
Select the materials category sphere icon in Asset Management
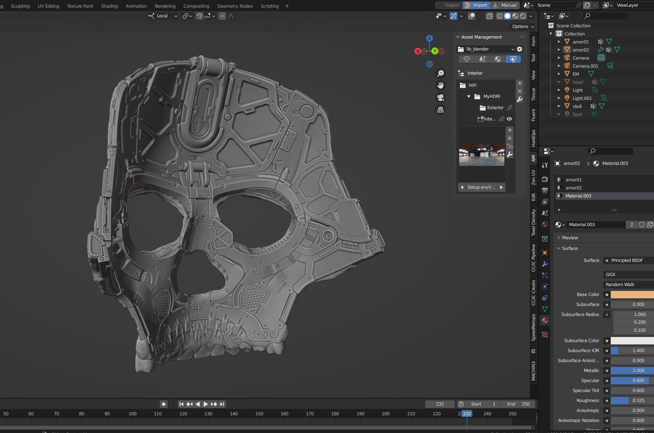(x=498, y=59)
